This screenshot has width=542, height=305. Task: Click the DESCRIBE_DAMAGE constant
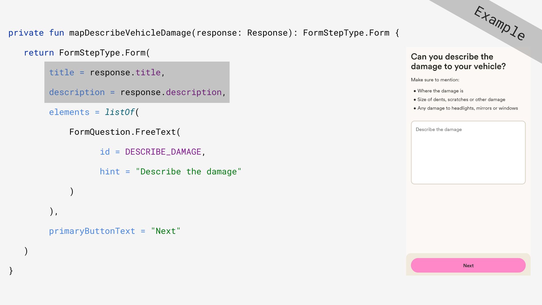163,152
